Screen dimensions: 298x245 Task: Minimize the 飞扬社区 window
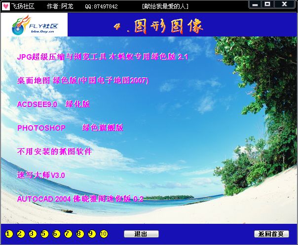(x=255, y=4)
